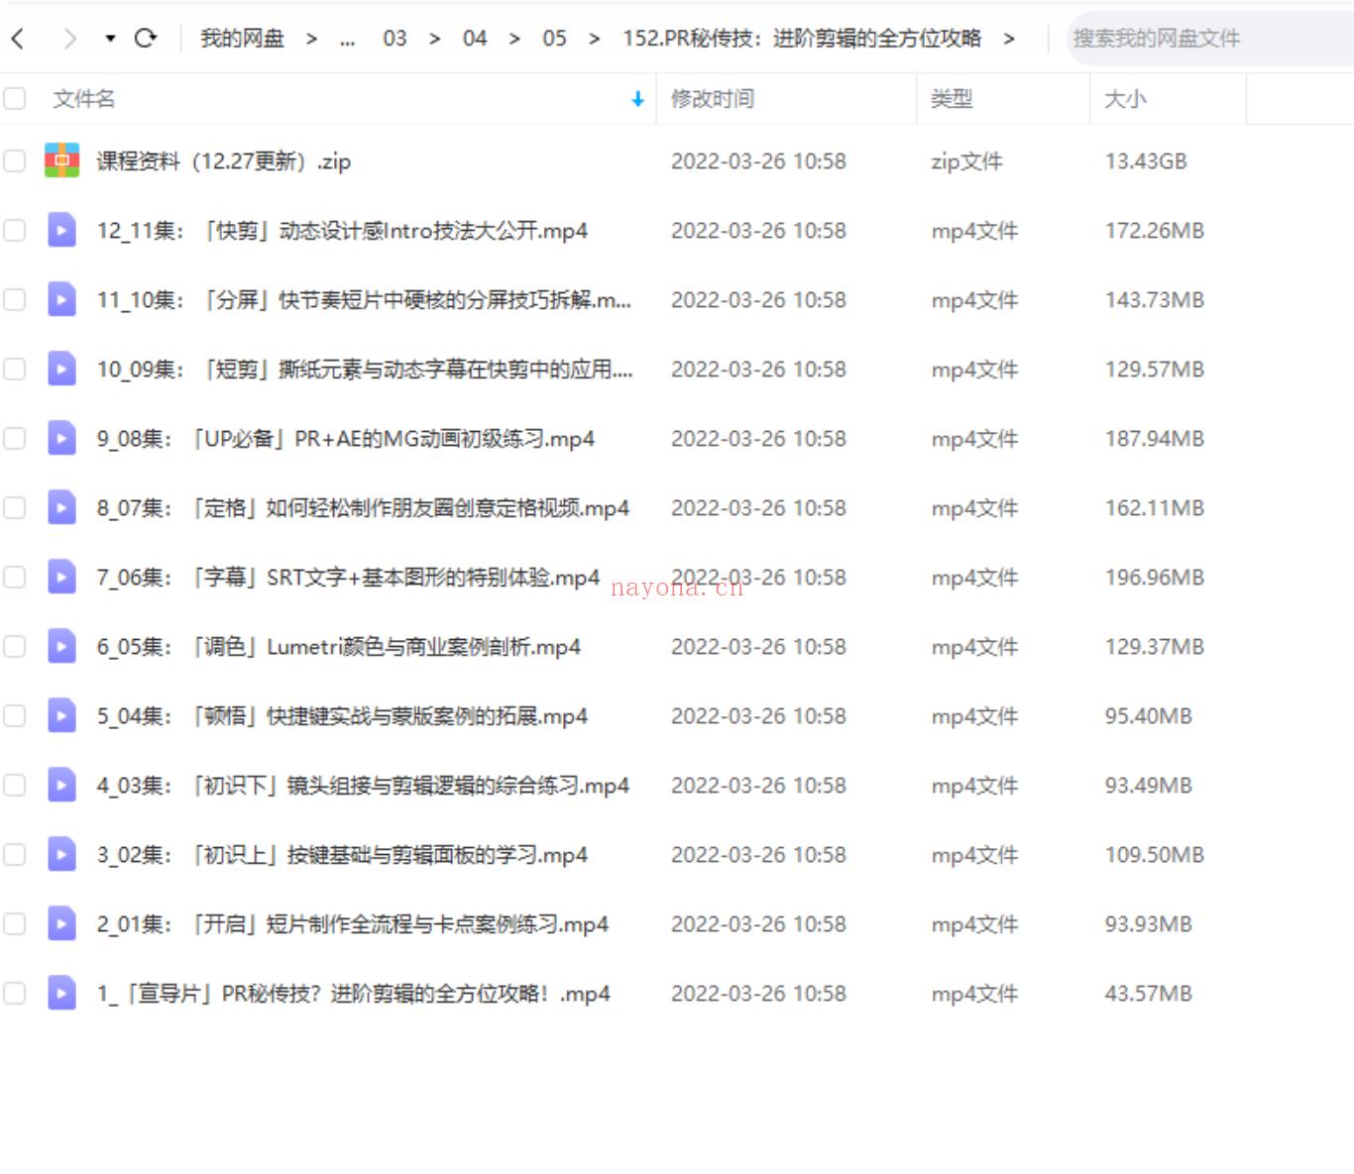Check the box for 7_06集 video
This screenshot has height=1174, width=1354.
(14, 577)
